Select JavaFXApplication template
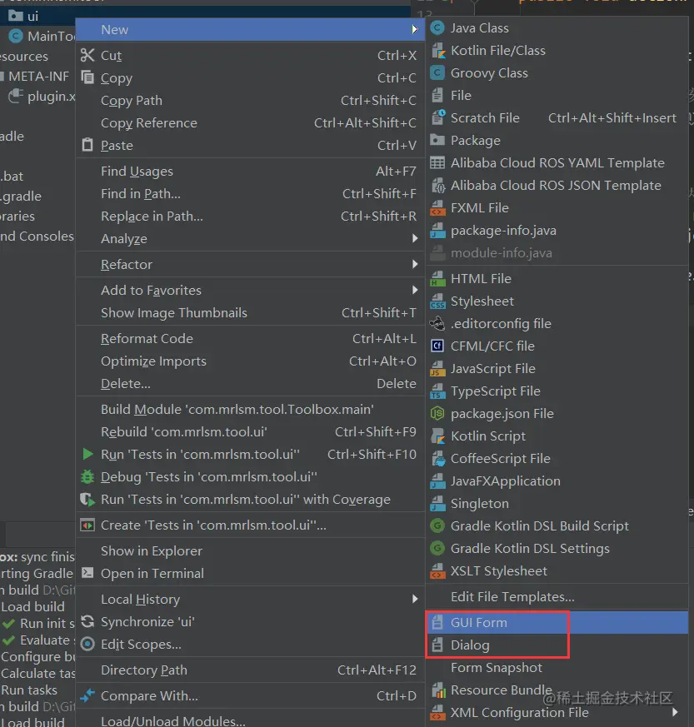Image resolution: width=694 pixels, height=727 pixels. point(557,481)
